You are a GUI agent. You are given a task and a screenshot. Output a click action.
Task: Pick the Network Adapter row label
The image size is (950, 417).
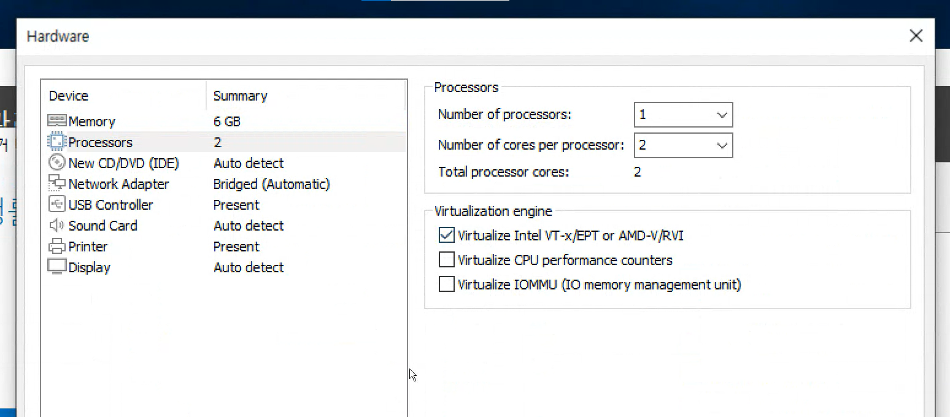click(118, 184)
